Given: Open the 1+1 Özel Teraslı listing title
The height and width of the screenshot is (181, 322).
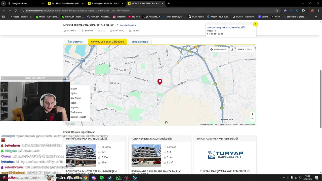Looking at the screenshot, I should (91, 173).
